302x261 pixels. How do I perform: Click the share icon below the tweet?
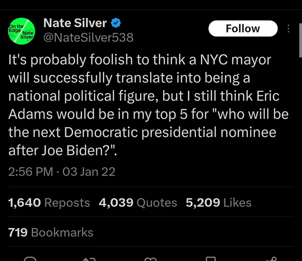271,259
